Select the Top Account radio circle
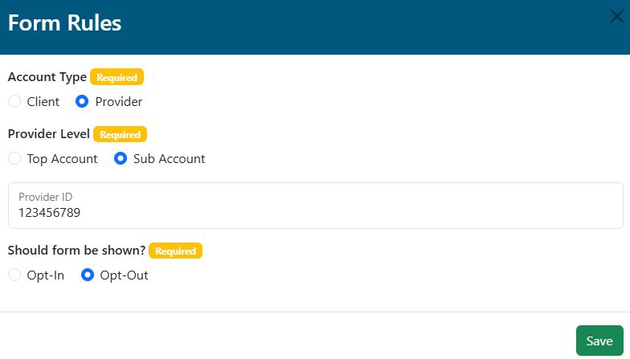The image size is (630, 359). (x=14, y=159)
